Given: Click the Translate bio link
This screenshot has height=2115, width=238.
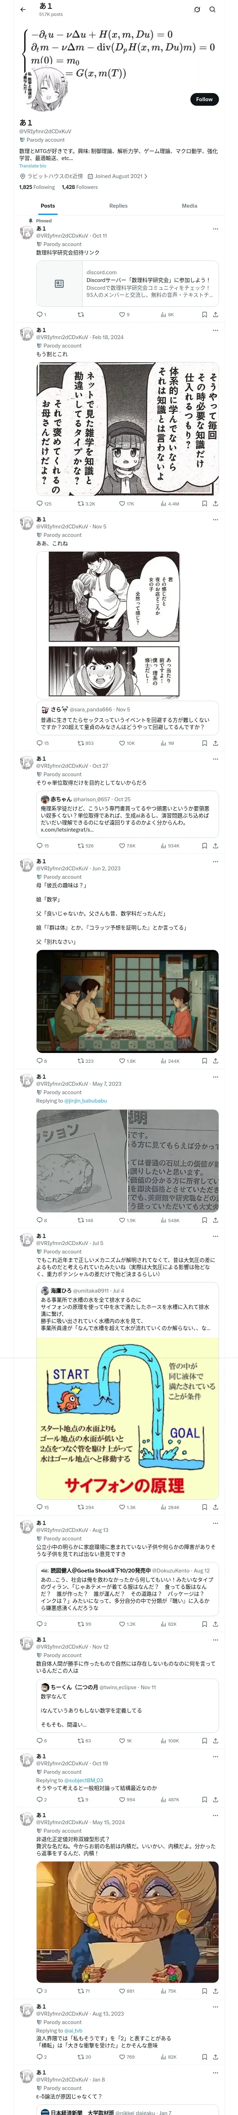Looking at the screenshot, I should (x=33, y=166).
